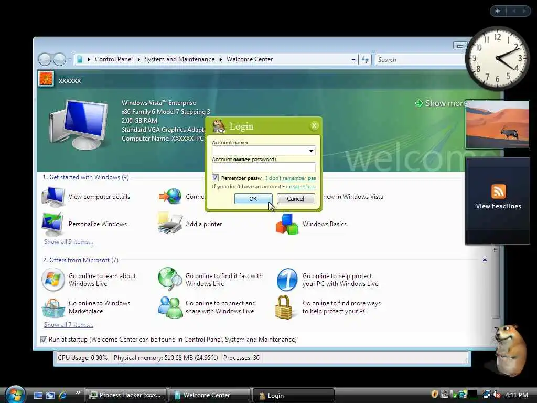Viewport: 537px width, 403px height.
Task: Click the Connect to the Internet globe icon
Action: [170, 196]
